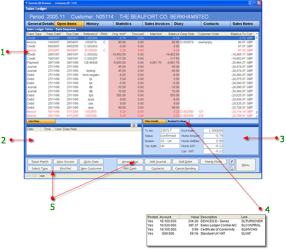Click the Goto Date button
The image size is (286, 249).
(91, 162)
